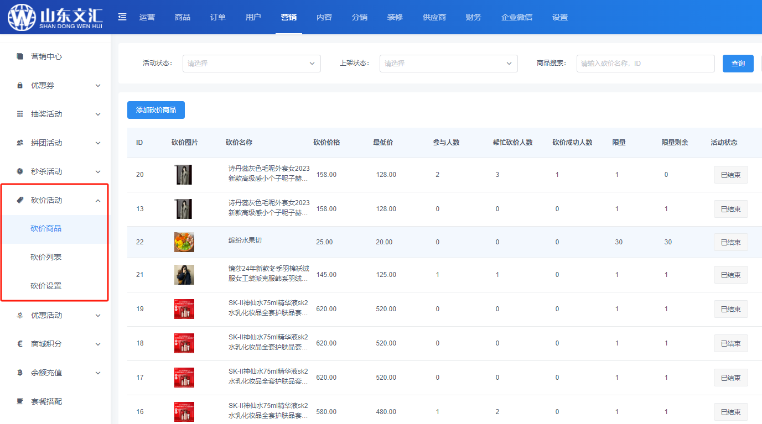This screenshot has height=424, width=762.
Task: Open the fruit thumbnail for ID 22
Action: [184, 242]
